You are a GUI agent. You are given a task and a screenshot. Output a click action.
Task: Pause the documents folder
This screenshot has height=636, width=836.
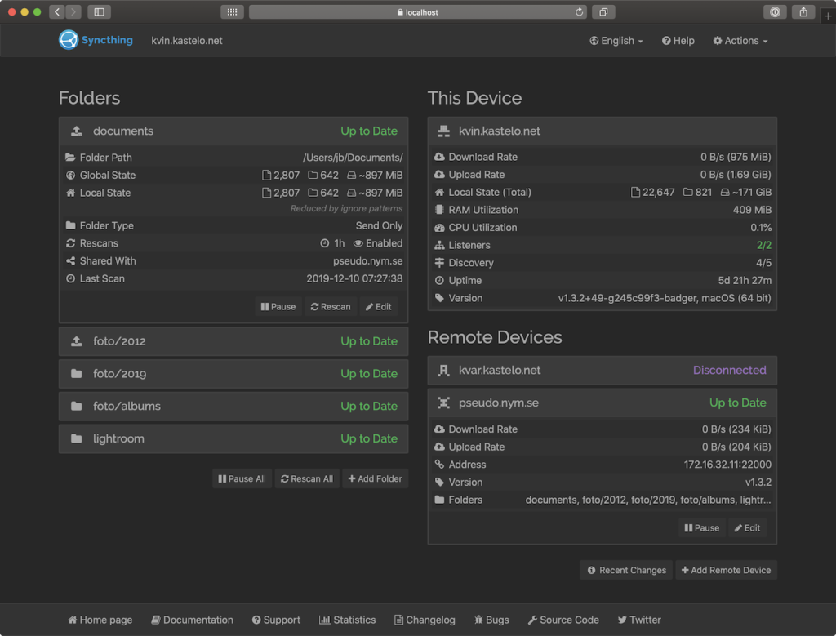click(278, 307)
